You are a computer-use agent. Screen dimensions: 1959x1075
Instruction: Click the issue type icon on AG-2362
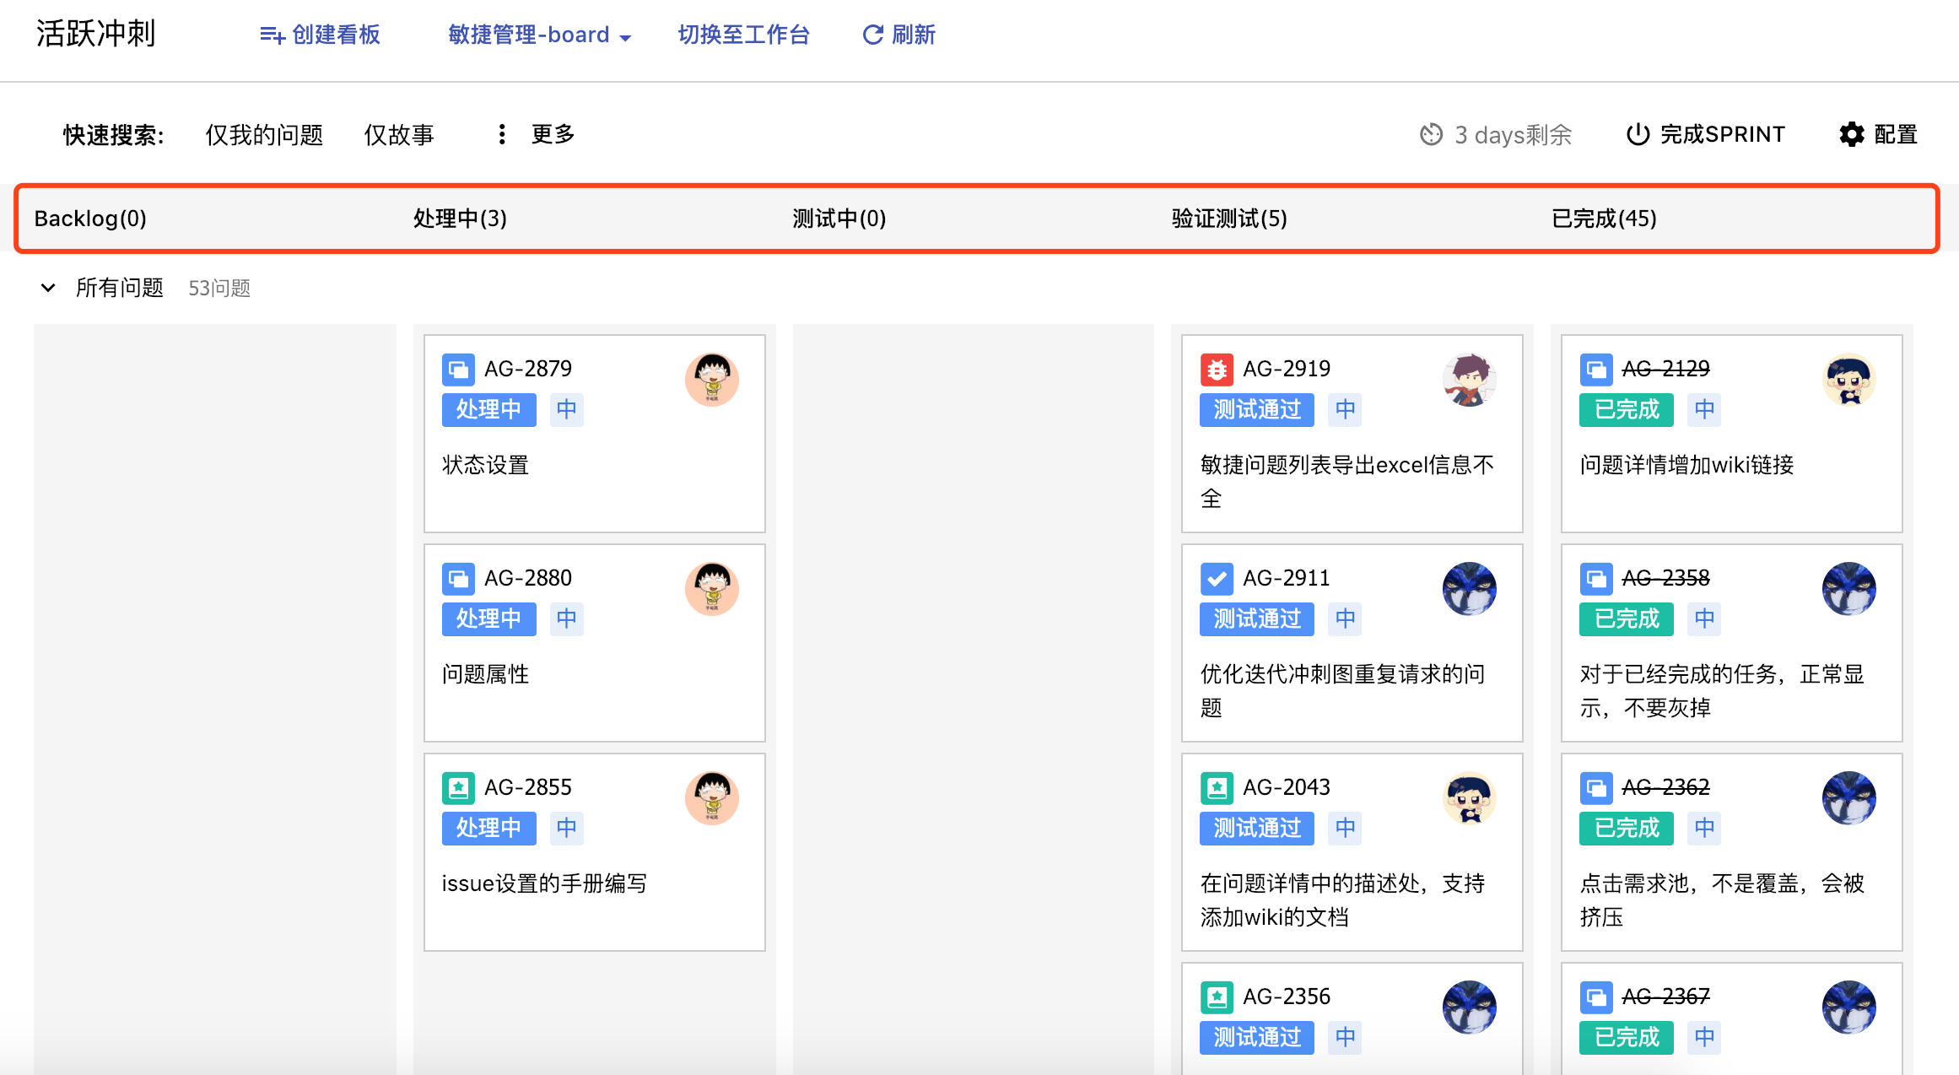1596,787
